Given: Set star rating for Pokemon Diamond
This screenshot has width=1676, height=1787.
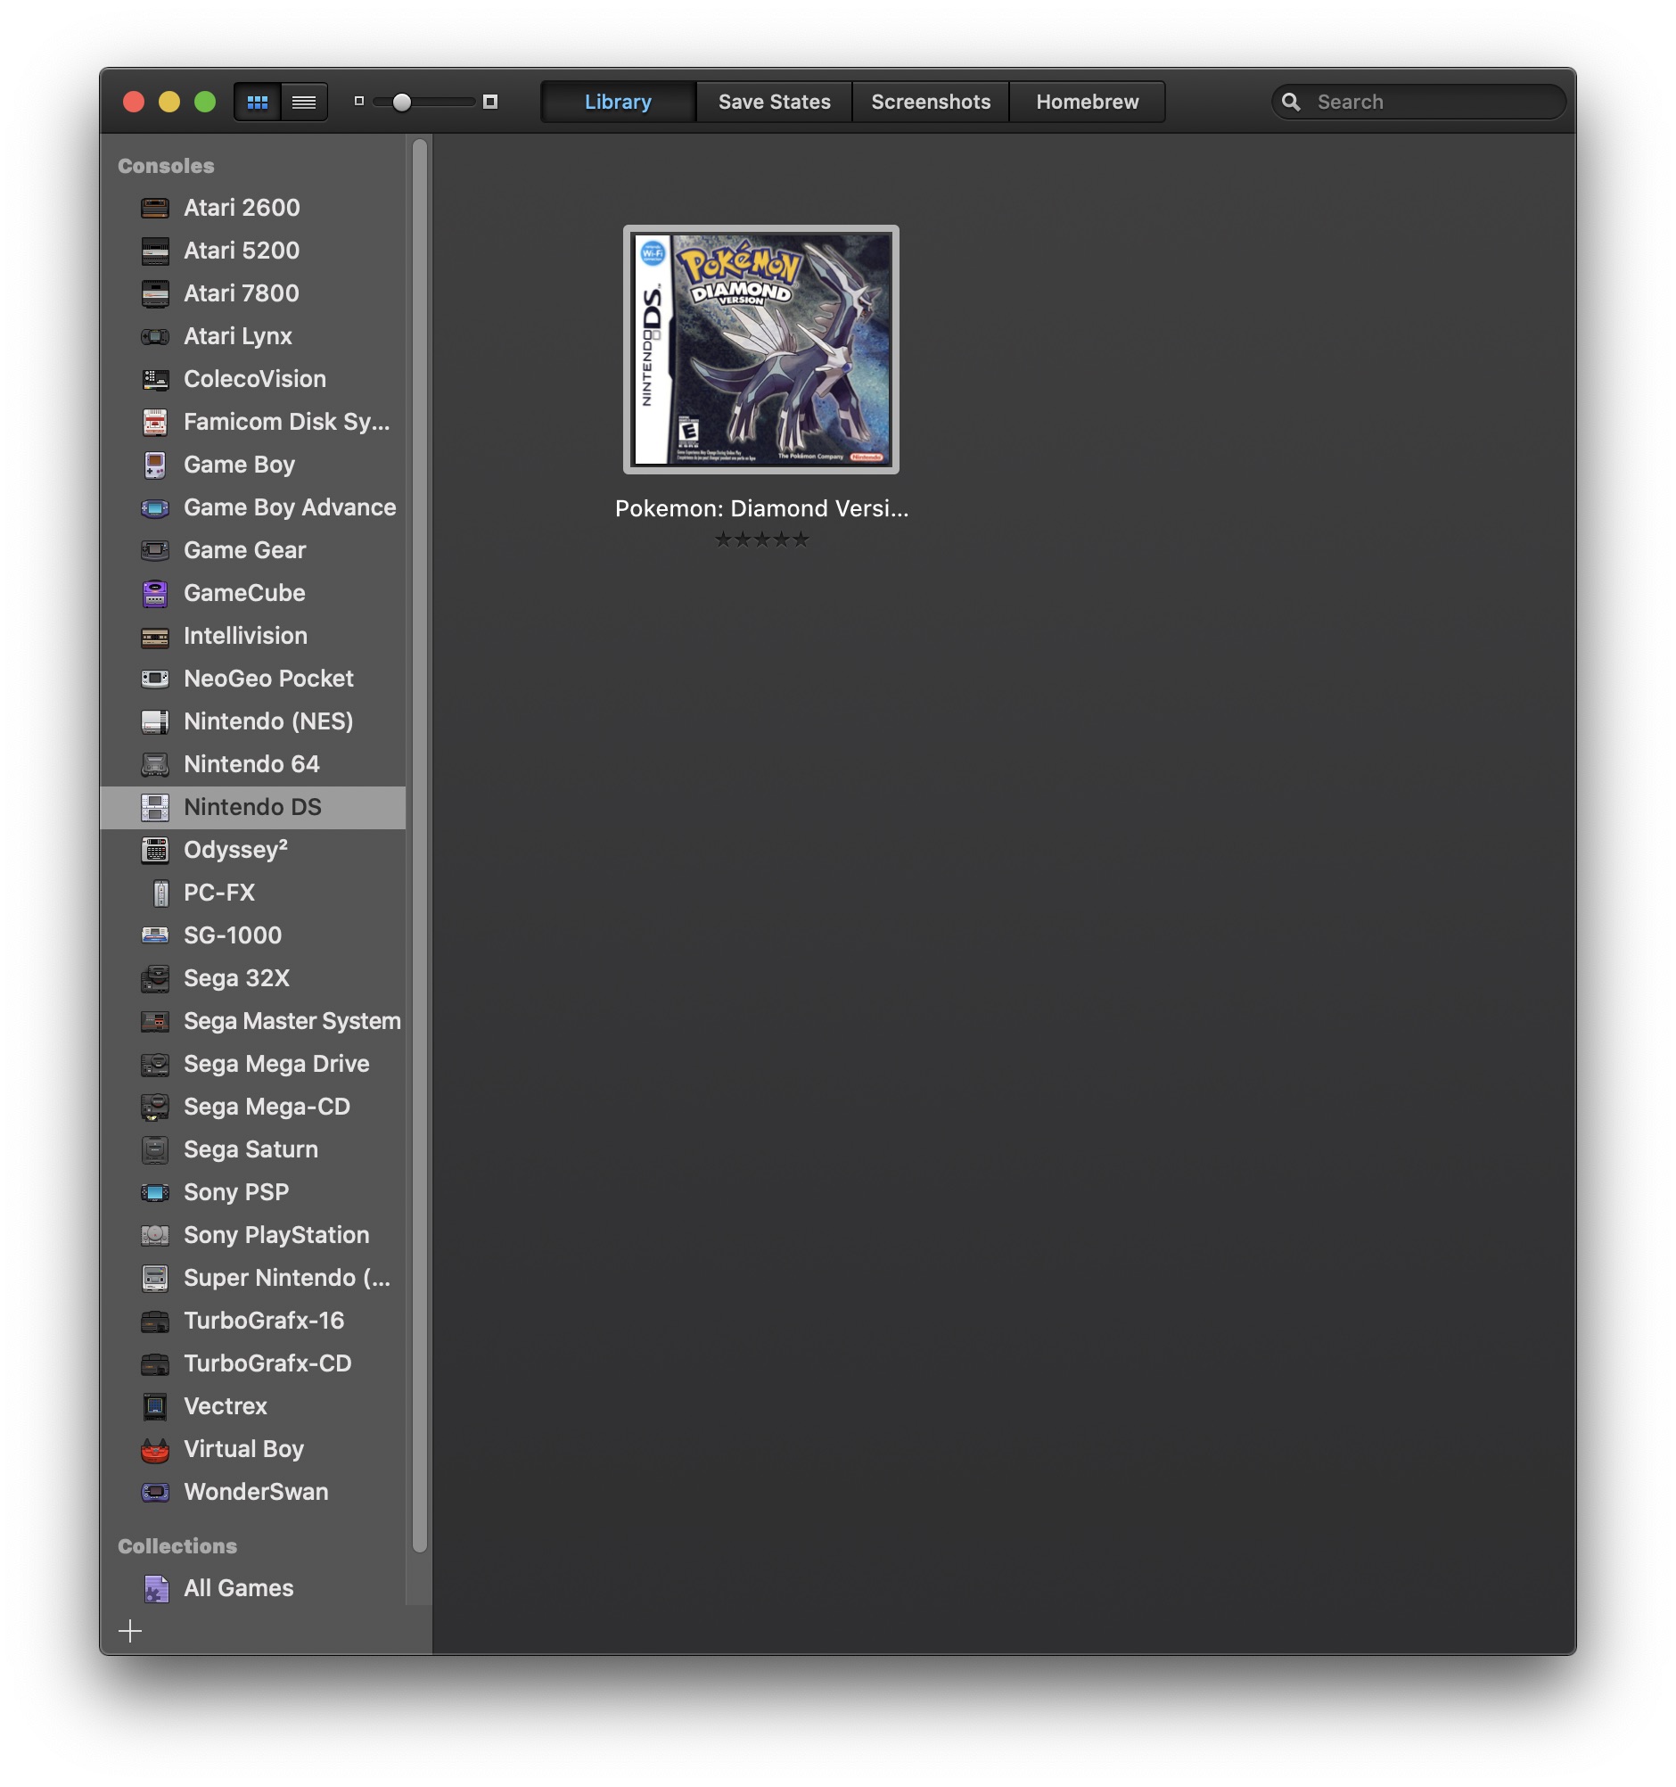Looking at the screenshot, I should click(761, 539).
